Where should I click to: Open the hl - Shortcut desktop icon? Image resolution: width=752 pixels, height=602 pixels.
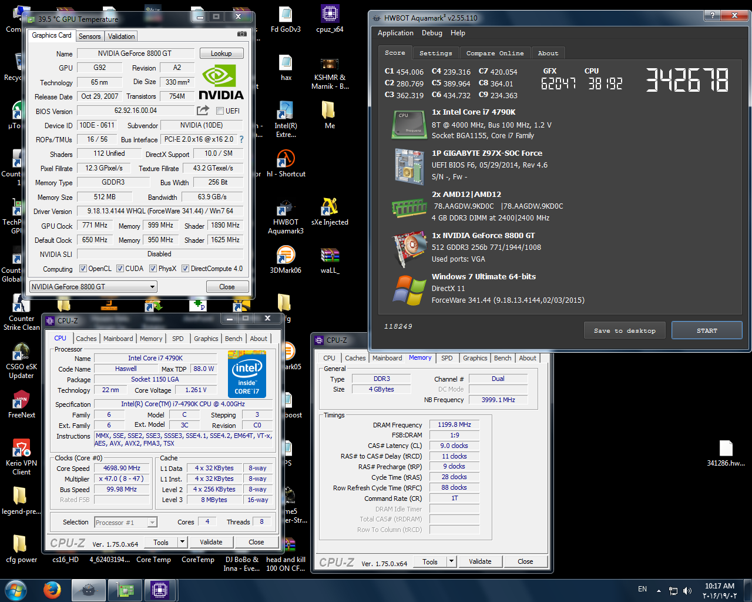[286, 163]
